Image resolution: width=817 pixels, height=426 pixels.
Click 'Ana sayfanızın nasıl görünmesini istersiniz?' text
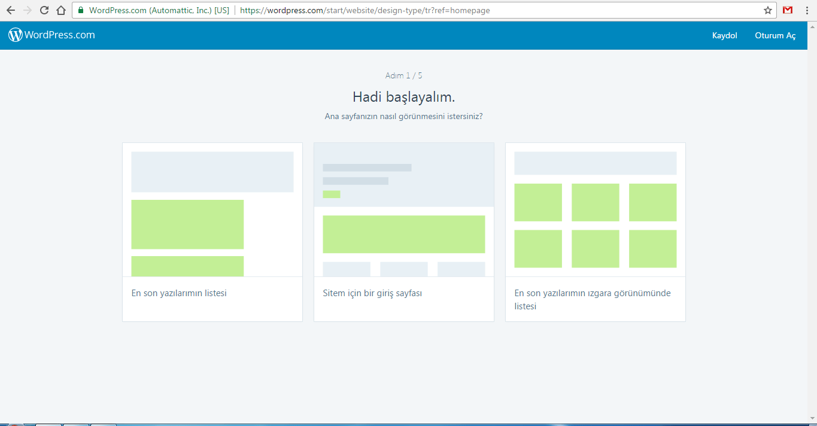[404, 116]
